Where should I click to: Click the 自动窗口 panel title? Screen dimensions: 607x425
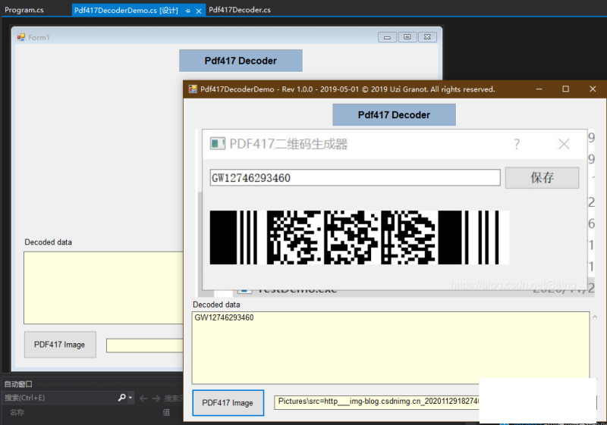point(17,384)
